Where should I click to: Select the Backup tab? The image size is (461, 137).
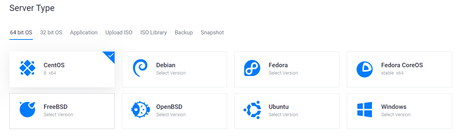[184, 33]
